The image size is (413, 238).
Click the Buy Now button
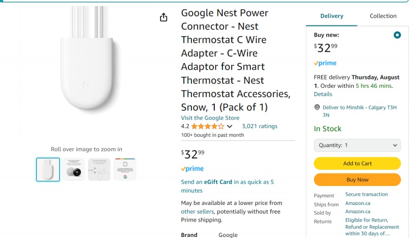[357, 180]
